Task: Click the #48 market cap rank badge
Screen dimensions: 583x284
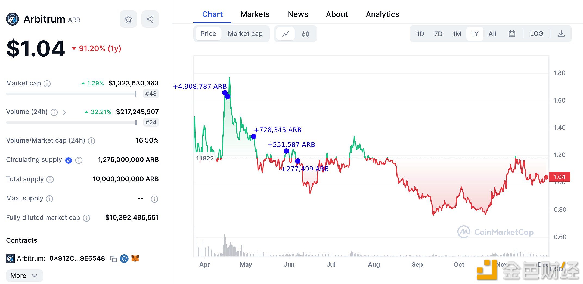Action: click(151, 94)
